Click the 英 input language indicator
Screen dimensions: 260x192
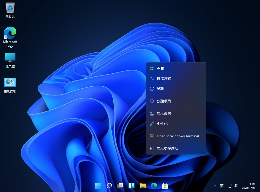(221, 186)
